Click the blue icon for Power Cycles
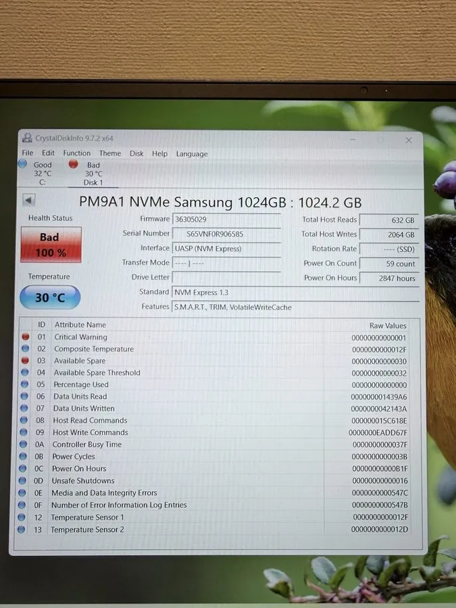 click(23, 456)
